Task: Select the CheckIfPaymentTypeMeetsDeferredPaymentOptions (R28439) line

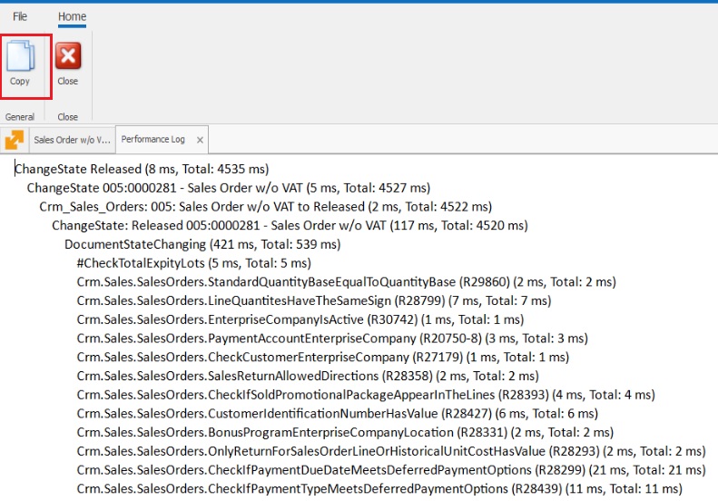Action: [379, 488]
